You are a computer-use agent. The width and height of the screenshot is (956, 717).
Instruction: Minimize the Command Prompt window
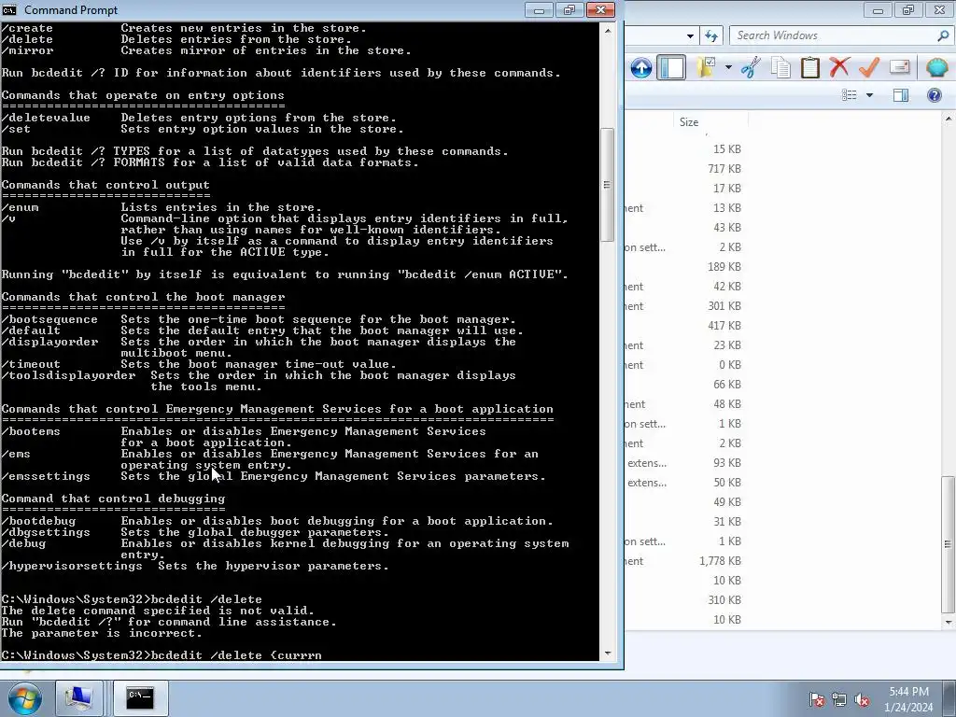click(539, 9)
